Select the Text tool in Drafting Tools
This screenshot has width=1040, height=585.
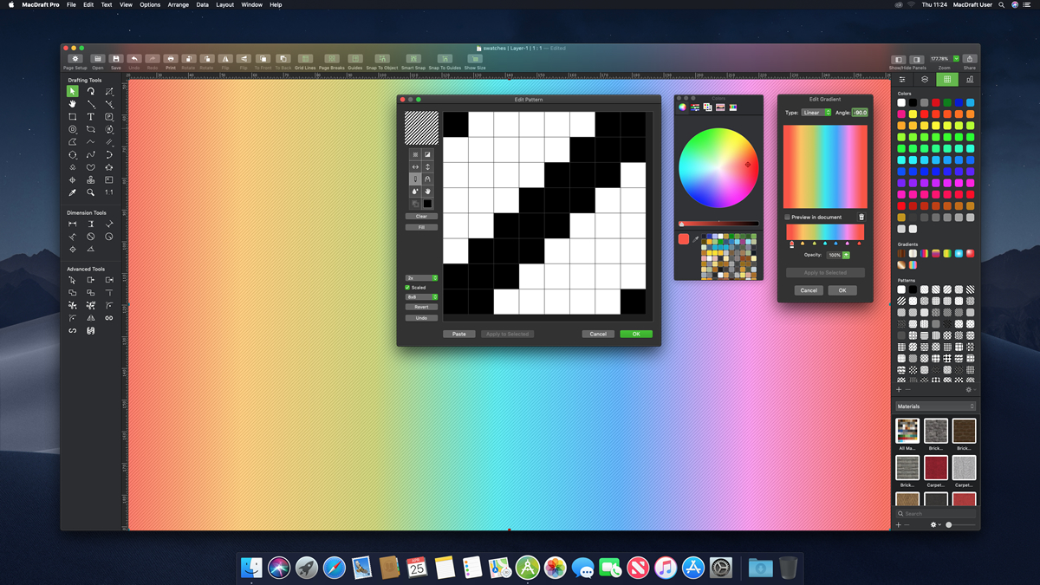click(x=91, y=117)
